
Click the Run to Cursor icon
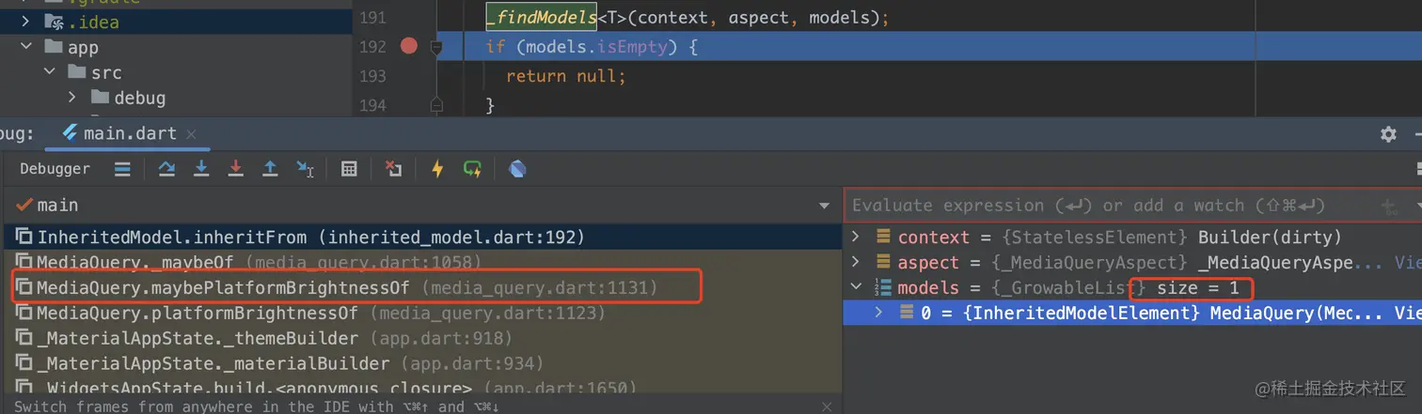tap(305, 169)
